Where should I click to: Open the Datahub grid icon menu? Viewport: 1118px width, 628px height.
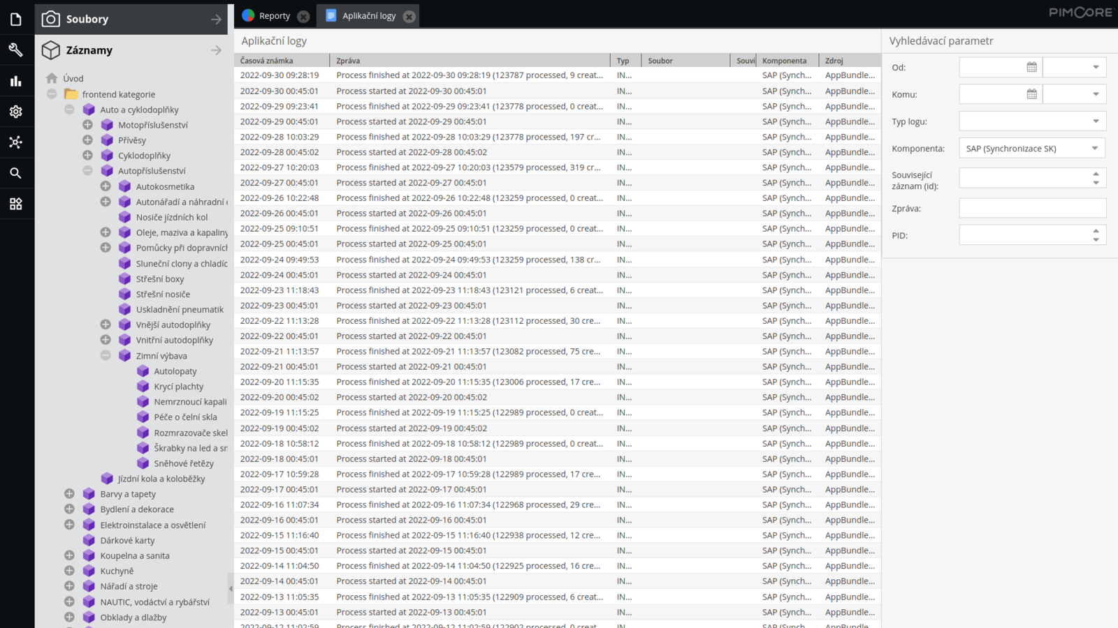tap(15, 204)
